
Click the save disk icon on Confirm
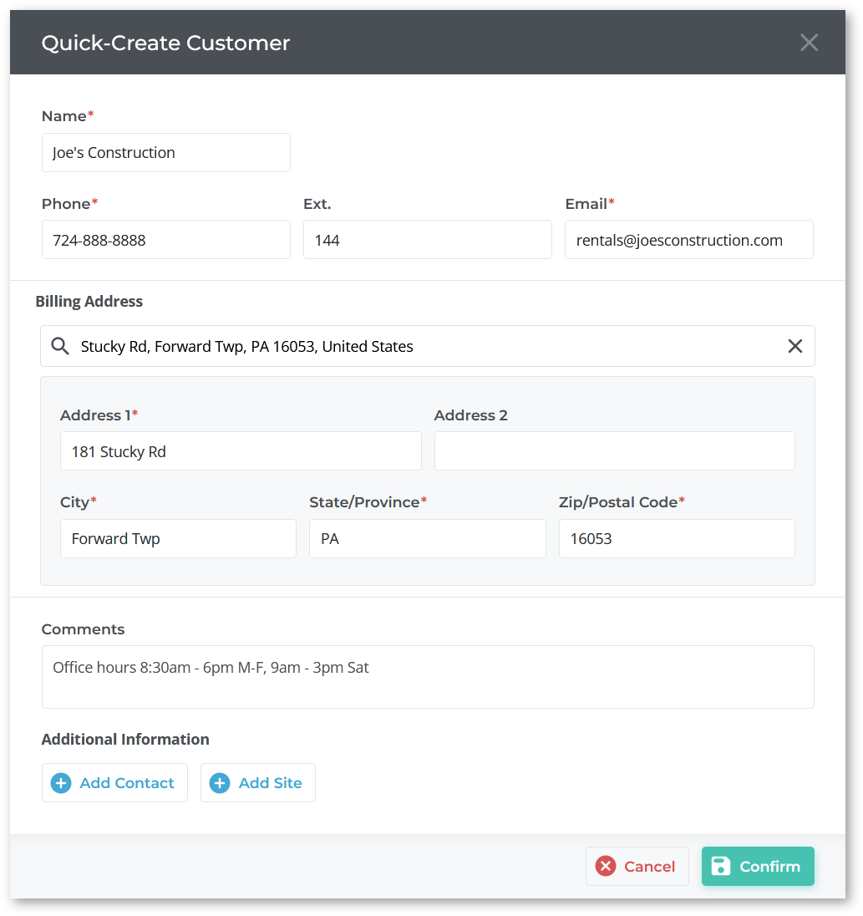(721, 866)
